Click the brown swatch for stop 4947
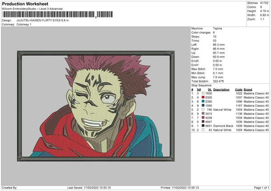271x191 pixels. pyautogui.click(x=203, y=122)
